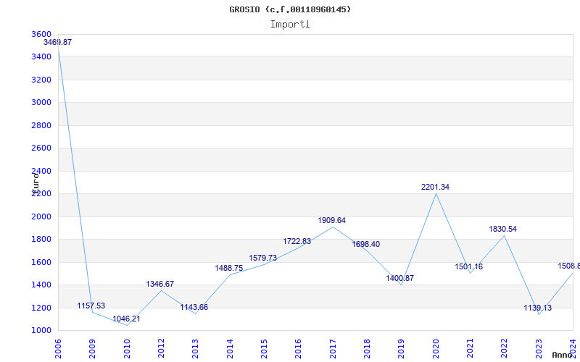Viewport: 580px width, 362px height.
Task: Select the 2201.34 peak label
Action: pyautogui.click(x=436, y=187)
